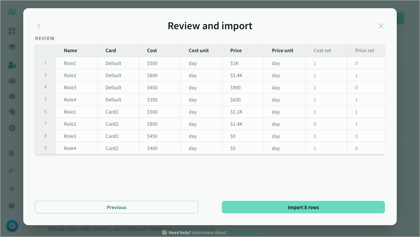Viewport: 420px width, 237px height.
Task: Click the reports document icon in sidebar
Action: [x=12, y=153]
